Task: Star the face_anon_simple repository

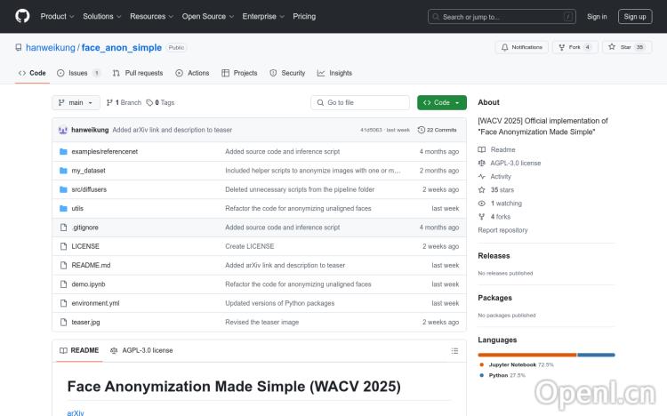Action: 622,47
